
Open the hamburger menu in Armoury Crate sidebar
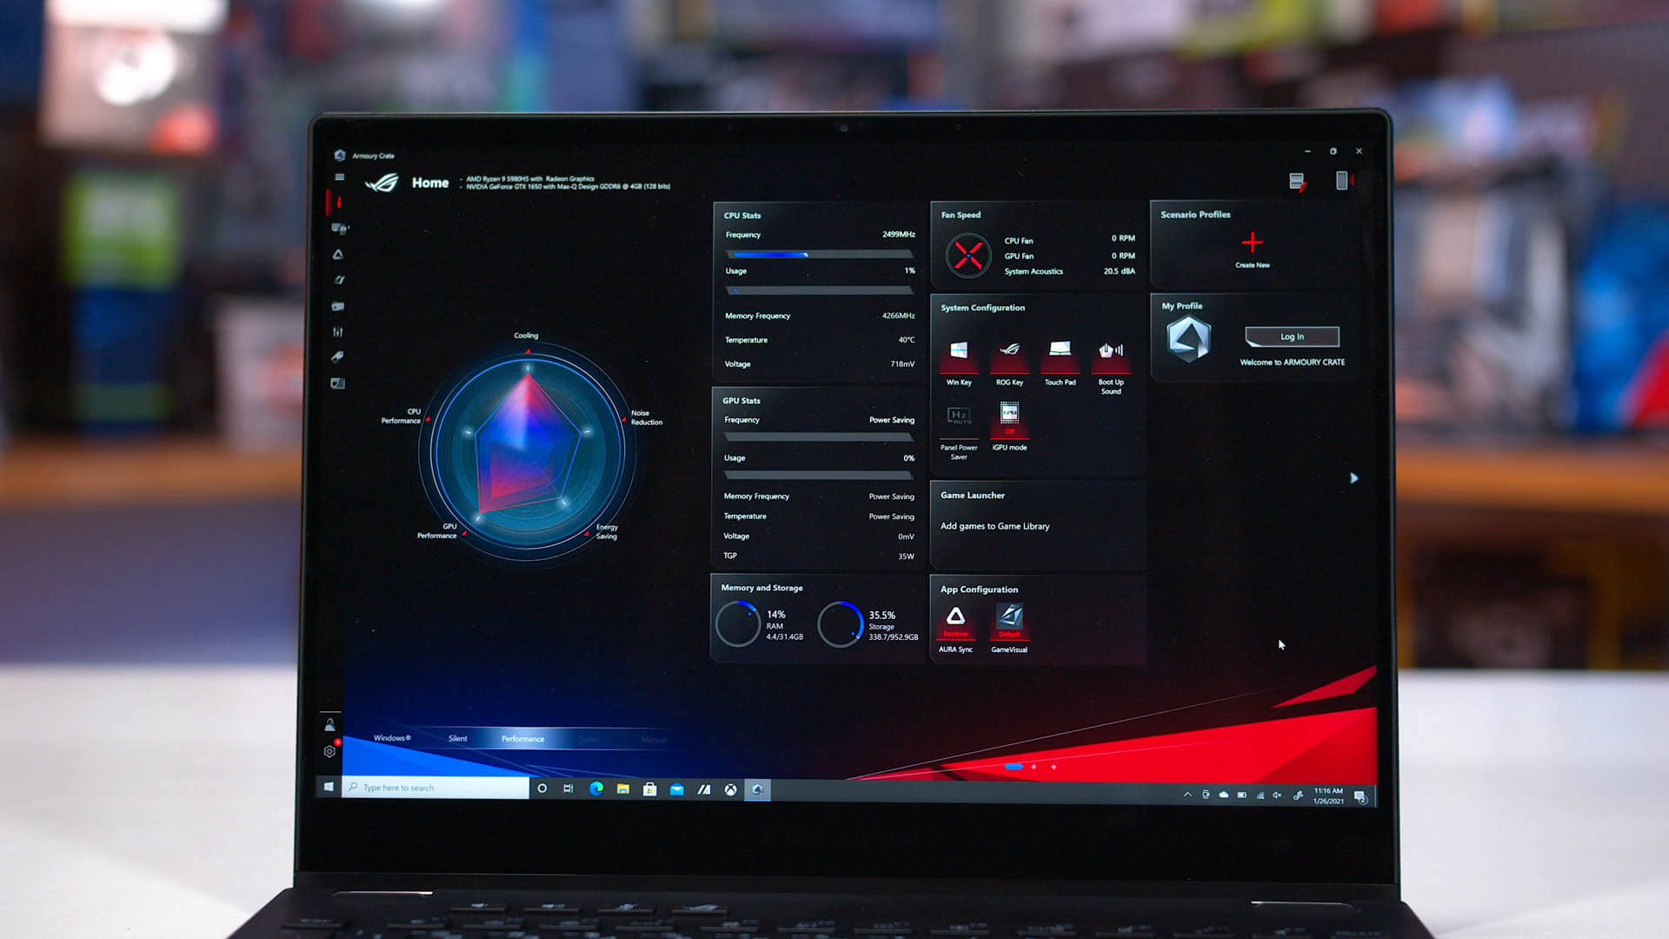(x=339, y=177)
